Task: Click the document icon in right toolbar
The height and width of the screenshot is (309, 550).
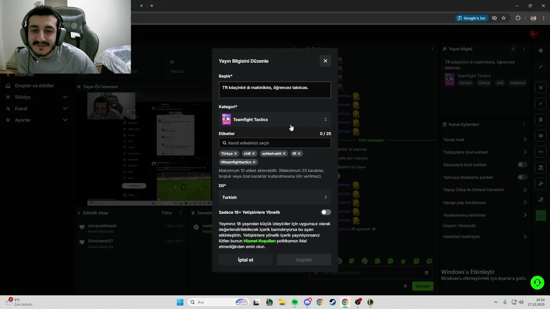Action: tap(541, 120)
